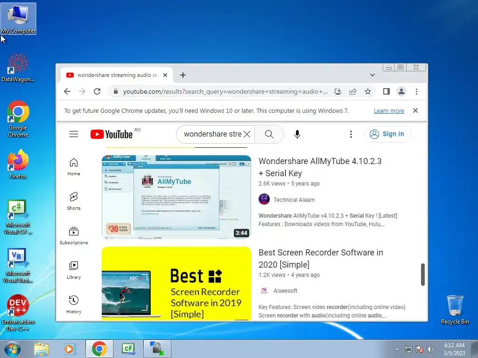This screenshot has width=478, height=358.
Task: Select the Microsoft Visual Basic shortcut
Action: coord(18,266)
